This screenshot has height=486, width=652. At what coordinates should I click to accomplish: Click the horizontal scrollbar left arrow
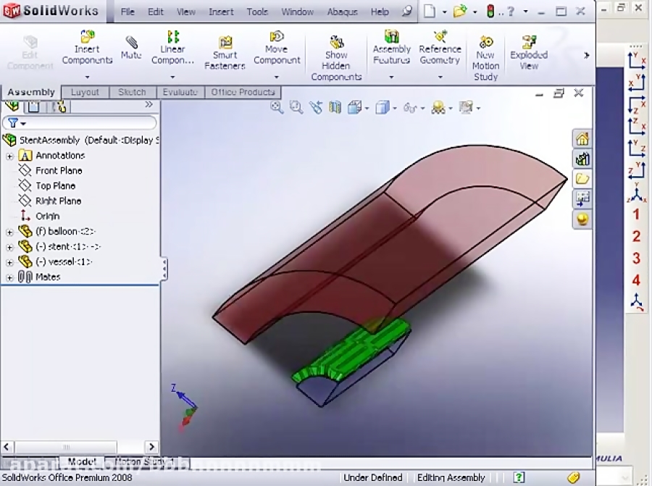tap(7, 447)
